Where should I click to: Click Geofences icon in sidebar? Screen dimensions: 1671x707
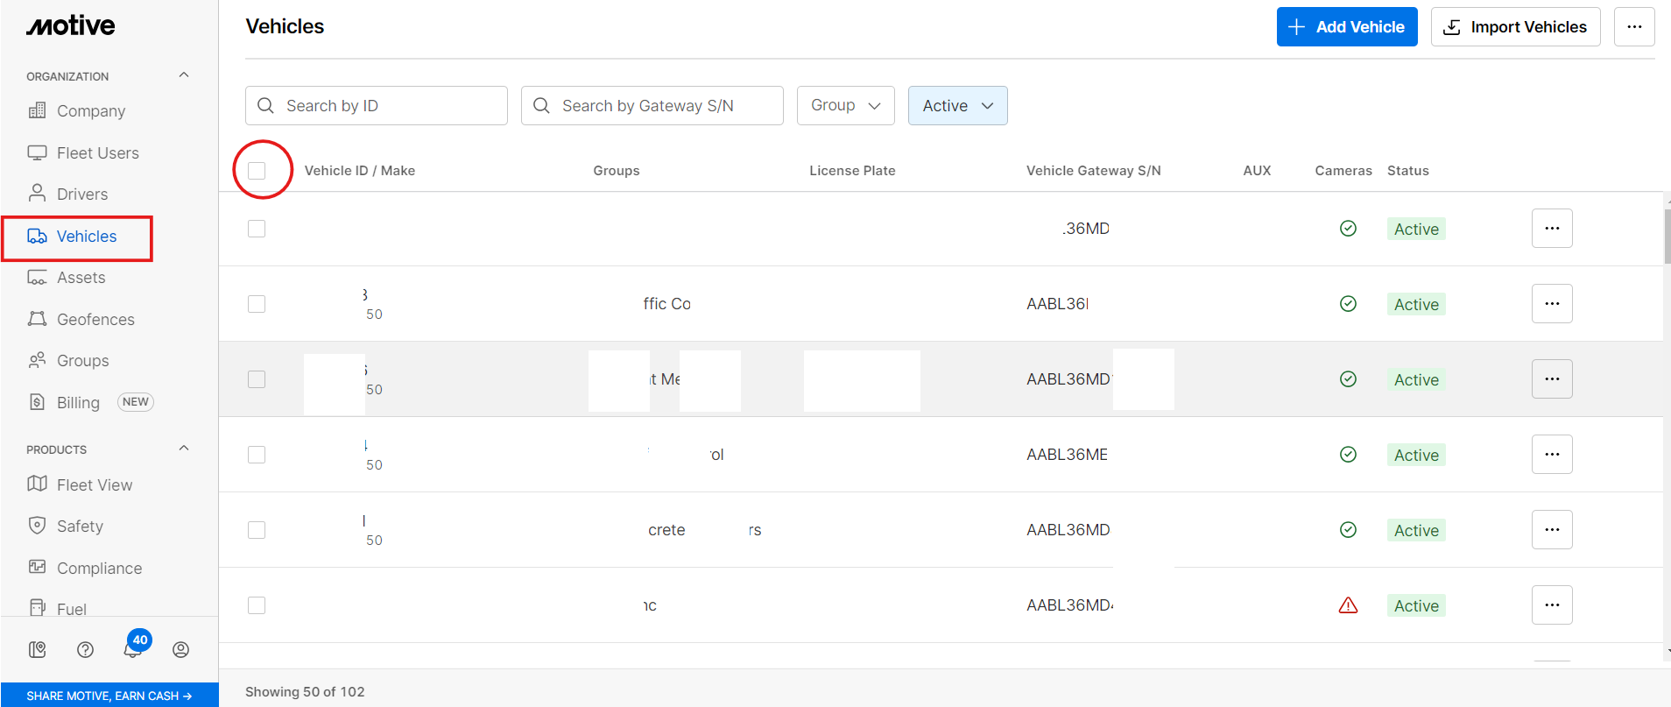(37, 319)
